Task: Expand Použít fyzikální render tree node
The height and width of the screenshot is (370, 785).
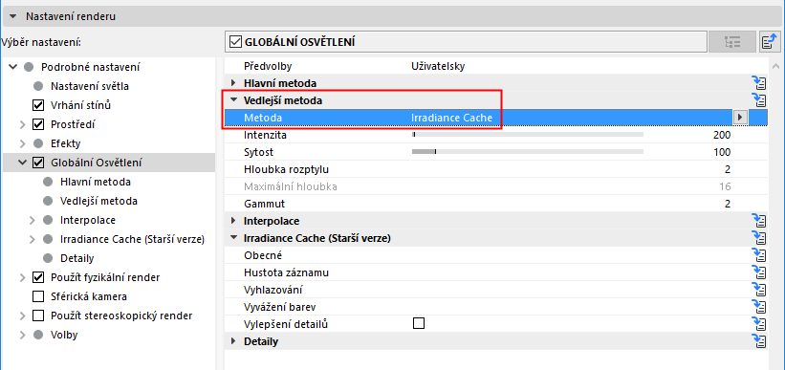Action: pos(23,277)
